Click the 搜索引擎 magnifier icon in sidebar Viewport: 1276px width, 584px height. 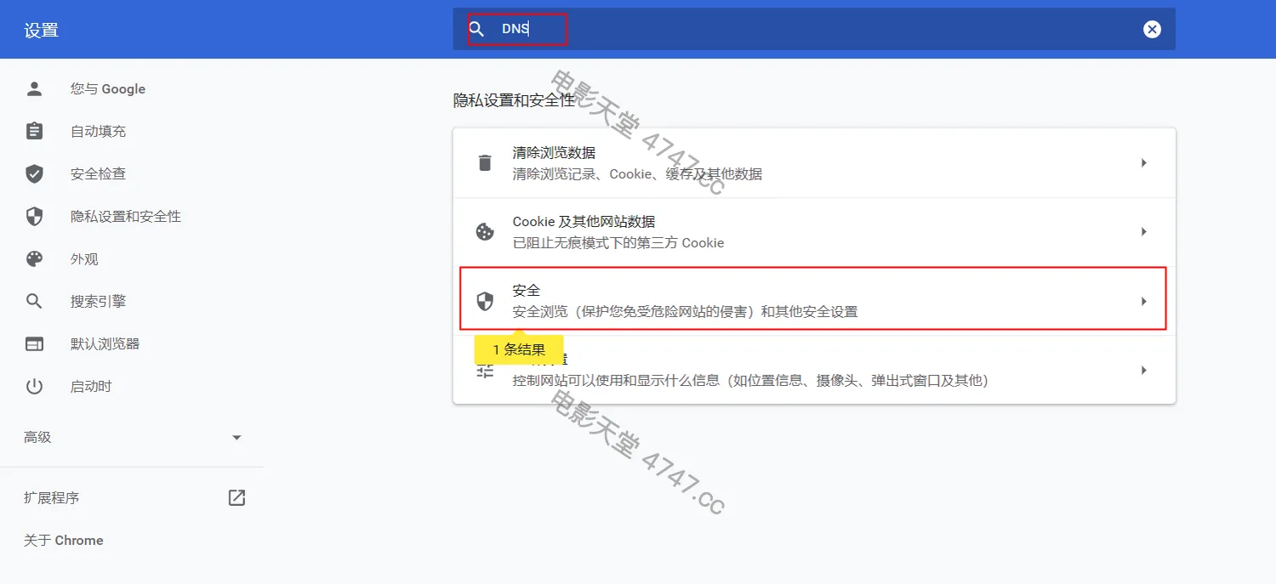pos(34,302)
